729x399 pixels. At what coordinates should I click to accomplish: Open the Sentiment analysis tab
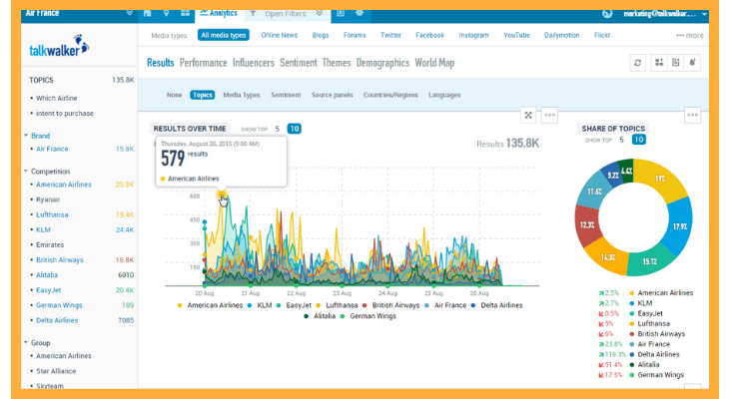[298, 63]
